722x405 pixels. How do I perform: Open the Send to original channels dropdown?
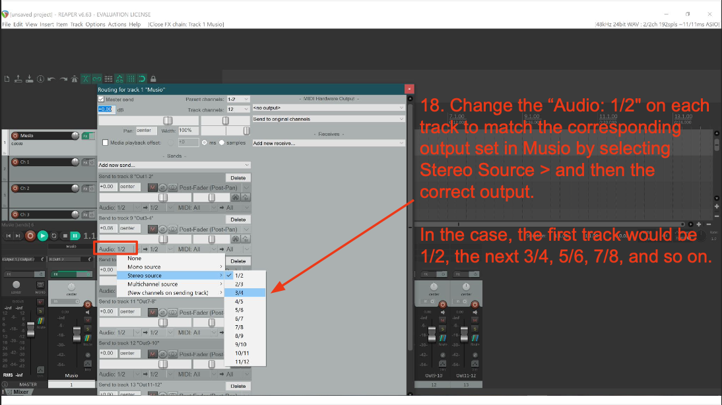(328, 119)
